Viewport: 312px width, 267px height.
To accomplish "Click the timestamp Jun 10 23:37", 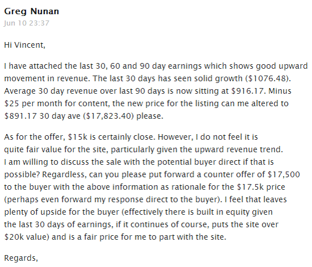I will [x=27, y=23].
